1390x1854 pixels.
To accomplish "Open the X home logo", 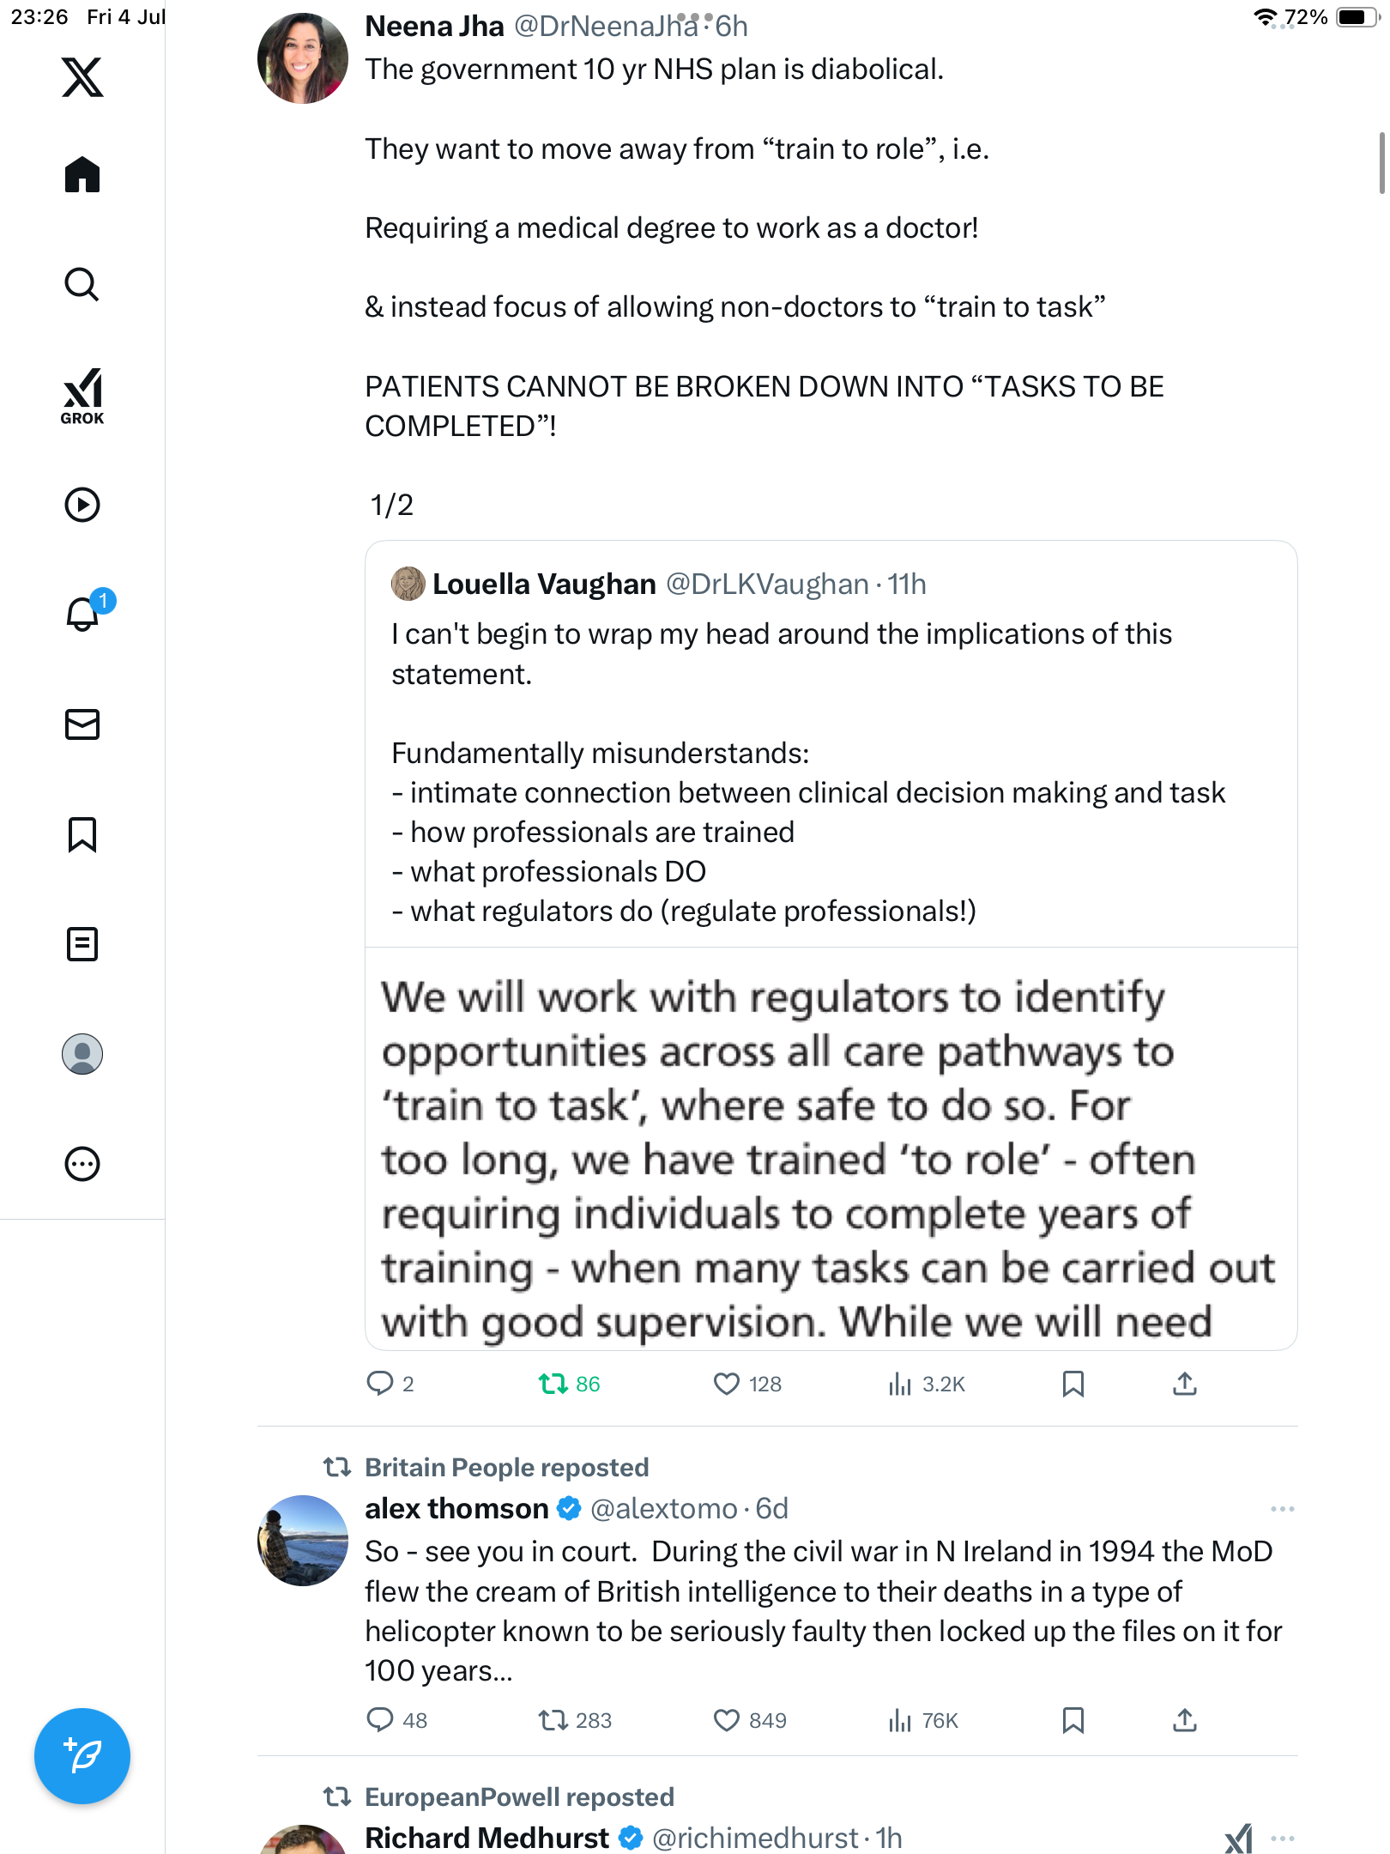I will coord(82,77).
